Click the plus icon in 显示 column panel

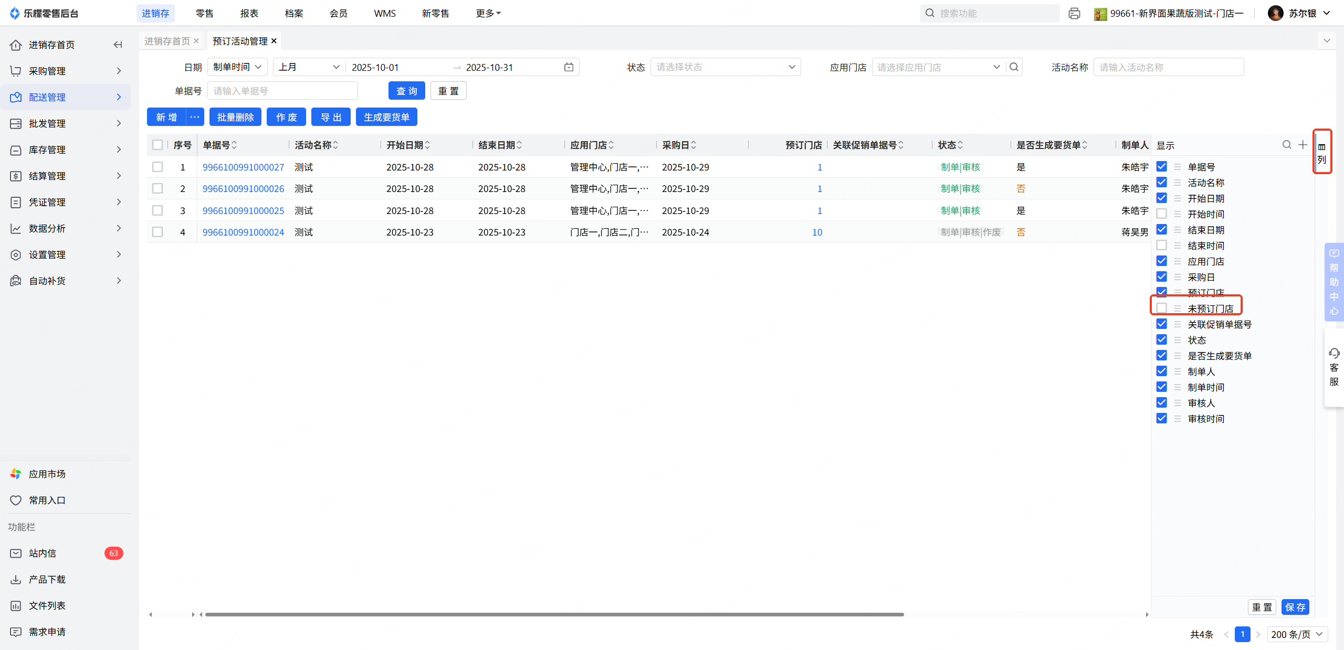point(1303,145)
